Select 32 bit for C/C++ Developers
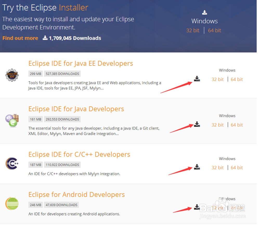The width and height of the screenshot is (260, 225). (x=218, y=168)
